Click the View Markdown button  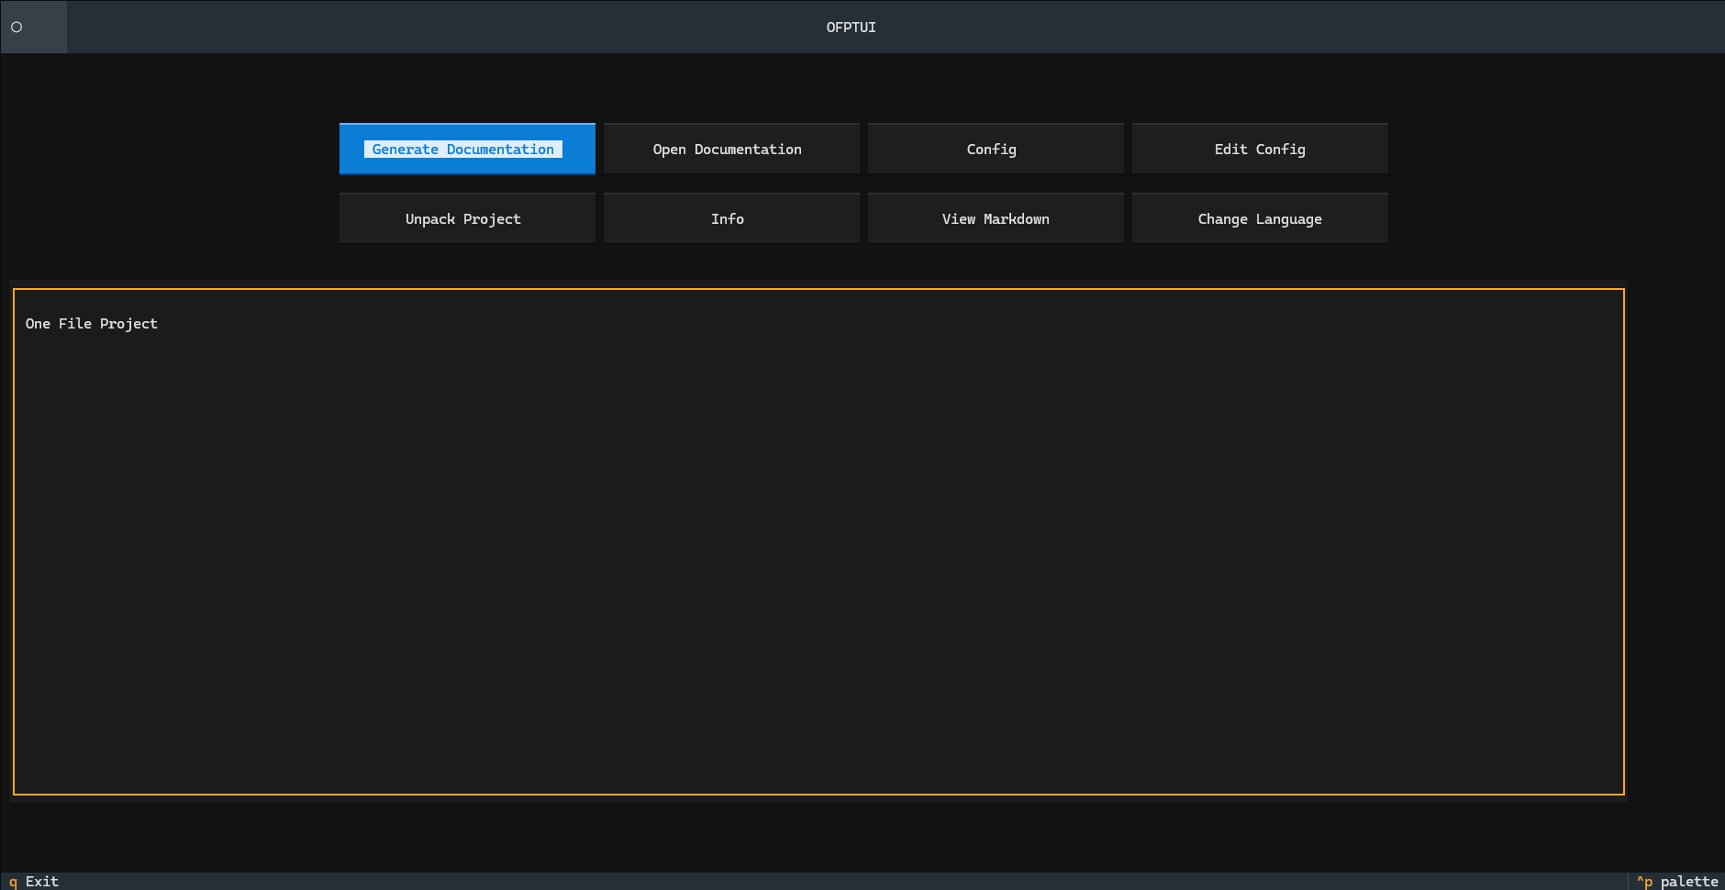point(996,218)
